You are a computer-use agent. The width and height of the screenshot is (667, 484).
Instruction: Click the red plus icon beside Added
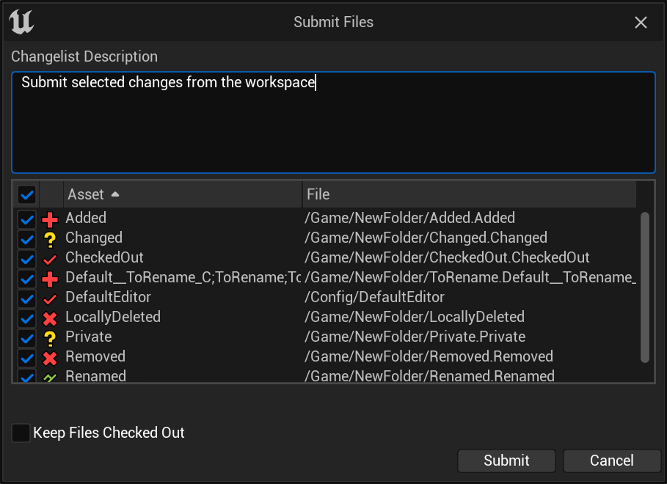[x=50, y=219]
